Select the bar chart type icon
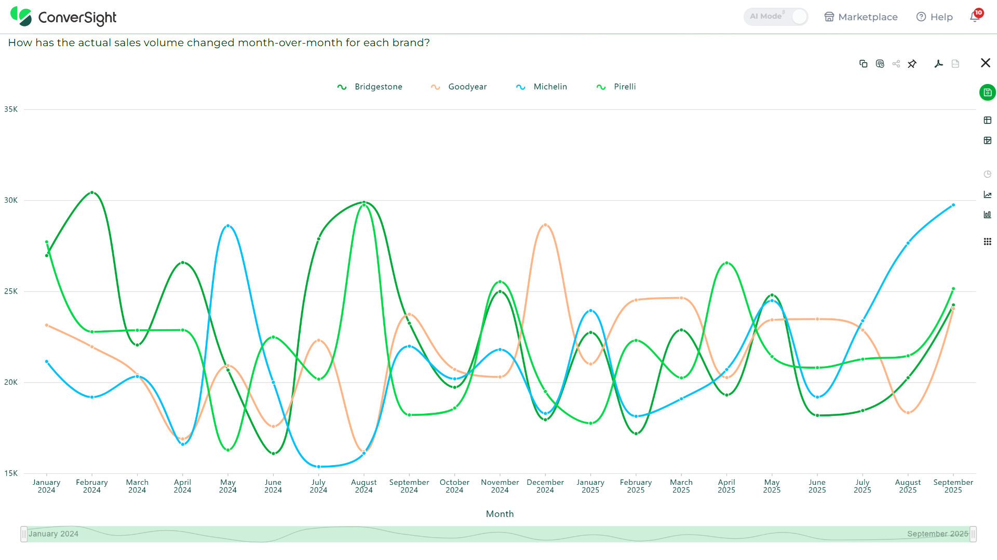 click(x=988, y=215)
